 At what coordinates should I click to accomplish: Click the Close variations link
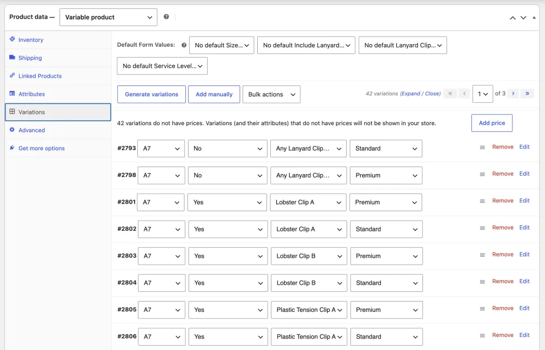pos(432,94)
